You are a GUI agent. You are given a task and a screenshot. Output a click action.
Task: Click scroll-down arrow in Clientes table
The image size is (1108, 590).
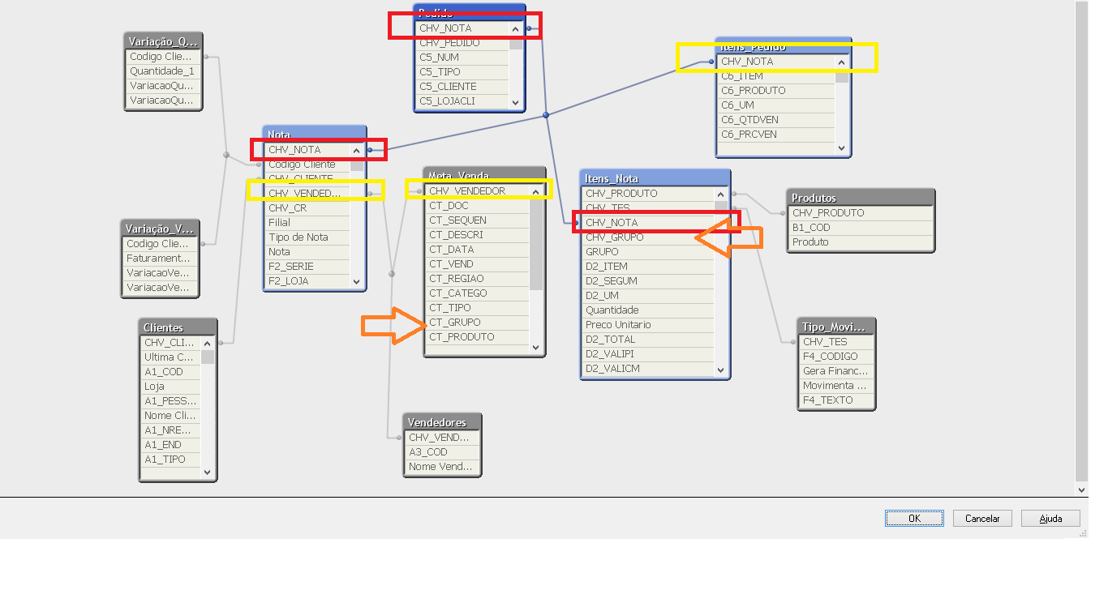pos(208,472)
